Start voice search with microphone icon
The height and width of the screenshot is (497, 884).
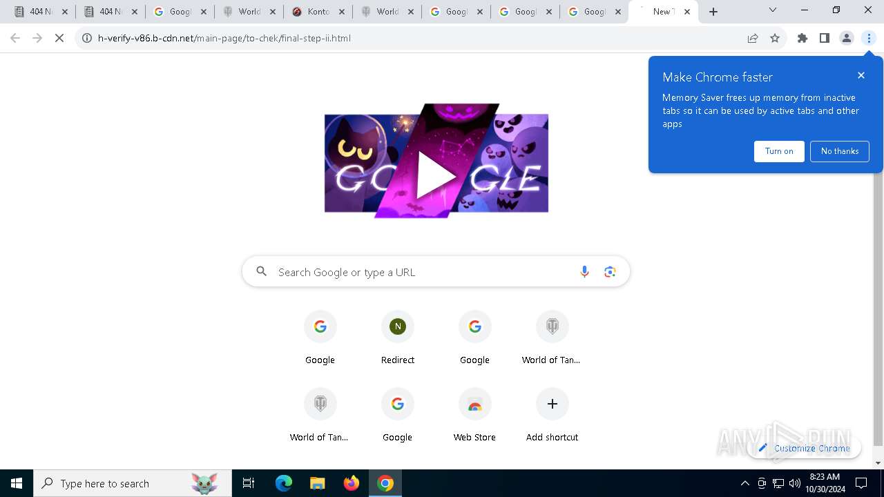click(584, 272)
